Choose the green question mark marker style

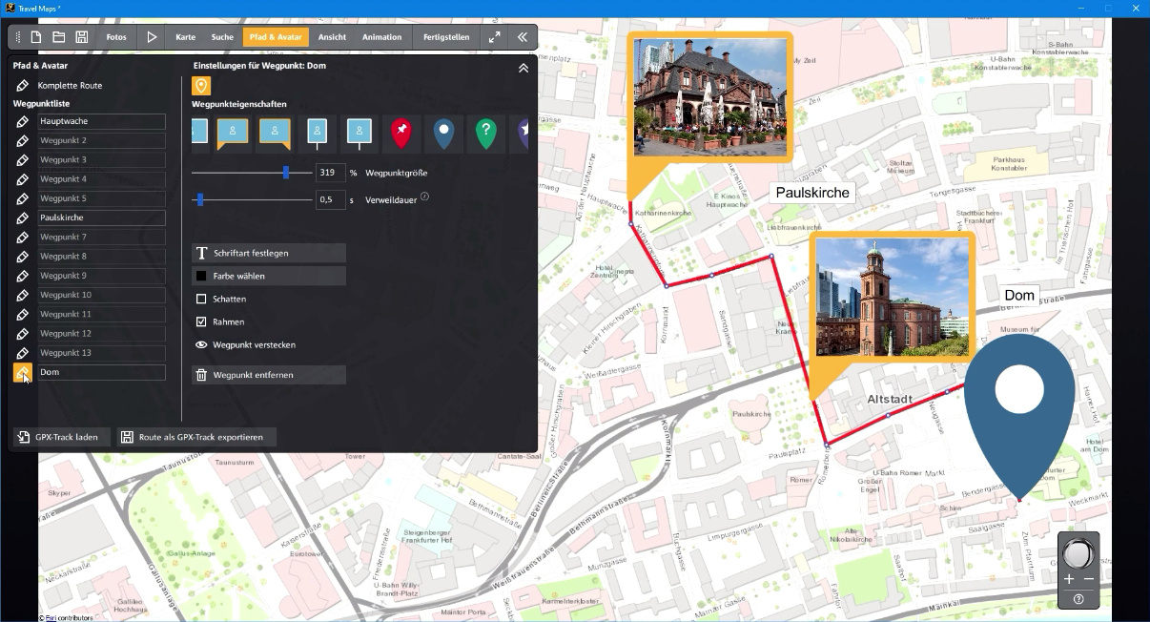pyautogui.click(x=485, y=134)
